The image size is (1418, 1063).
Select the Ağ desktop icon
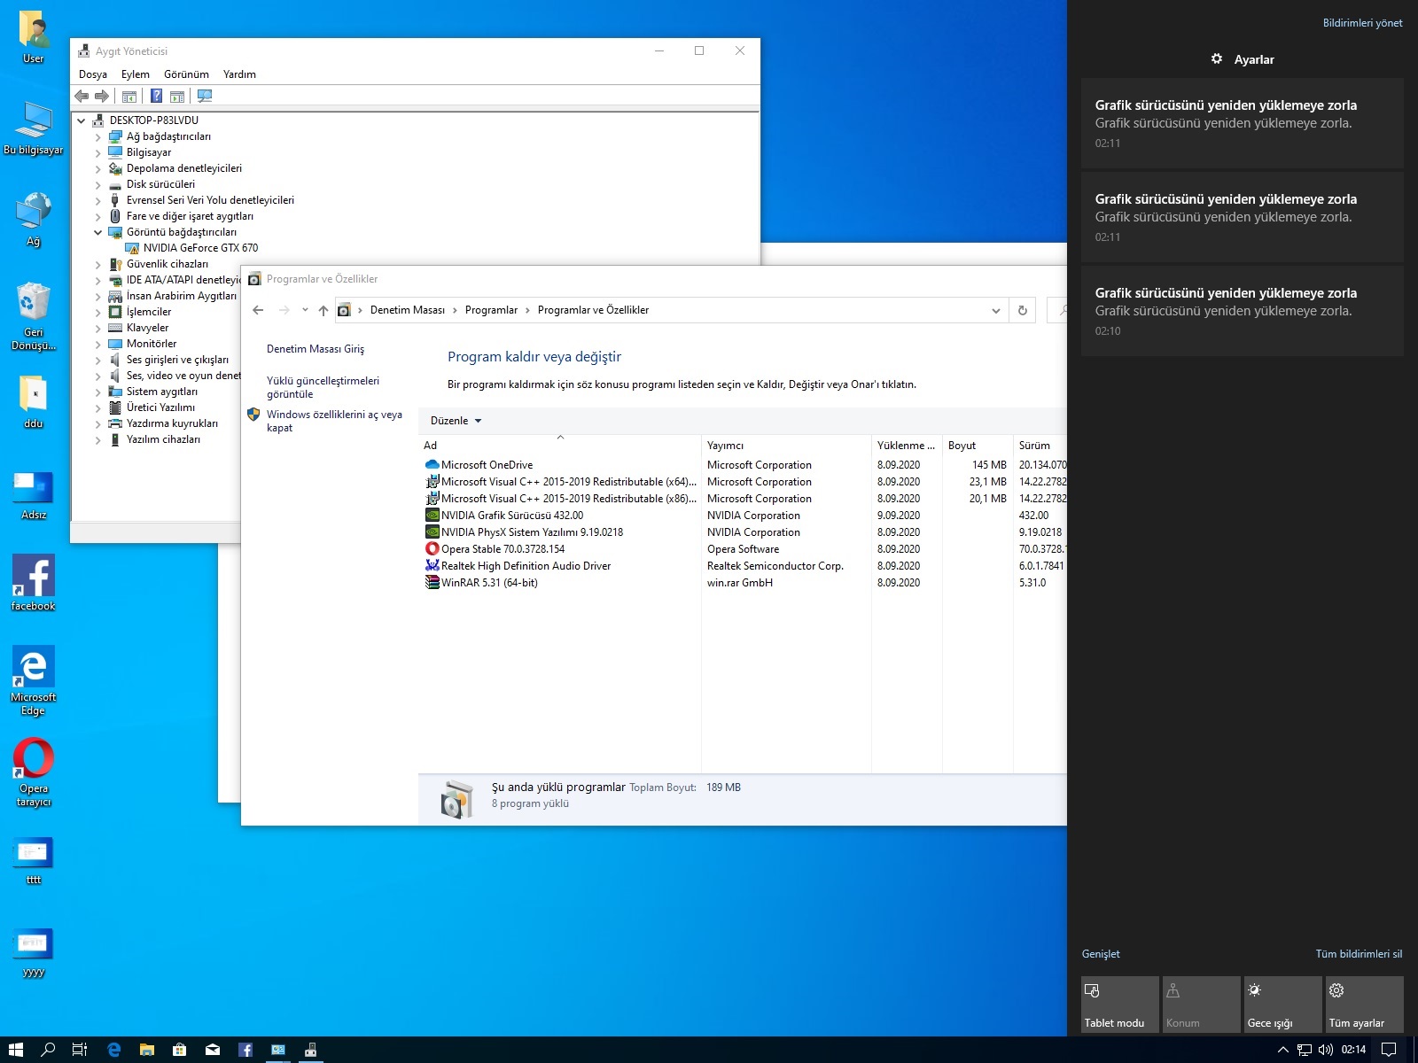34,220
